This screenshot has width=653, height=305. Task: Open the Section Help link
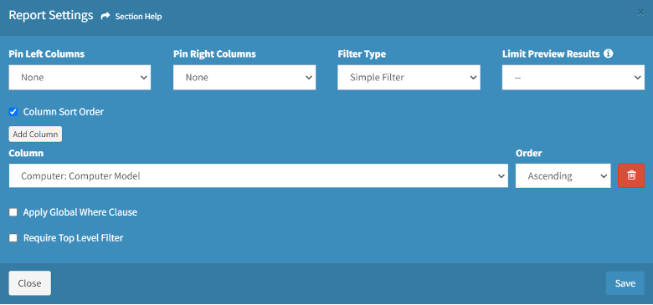[138, 17]
